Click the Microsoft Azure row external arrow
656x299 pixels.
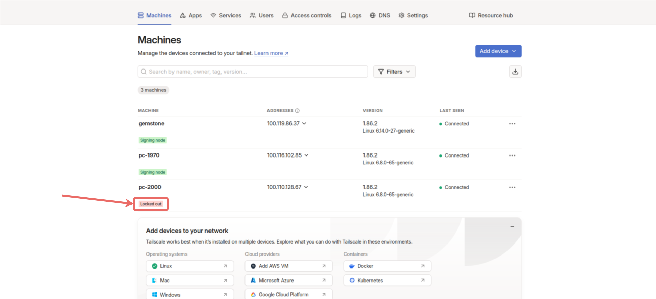pyautogui.click(x=324, y=281)
